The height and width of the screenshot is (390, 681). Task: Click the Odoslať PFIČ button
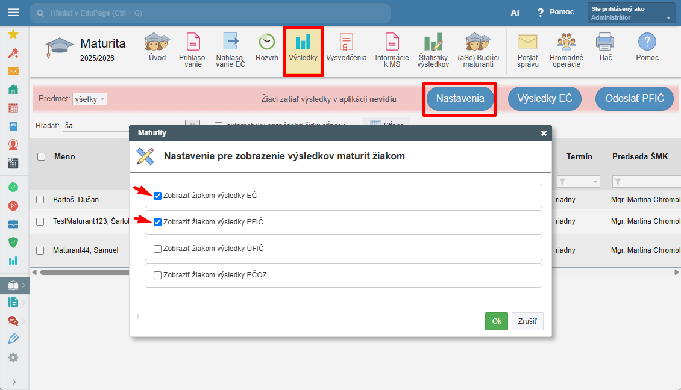[635, 99]
